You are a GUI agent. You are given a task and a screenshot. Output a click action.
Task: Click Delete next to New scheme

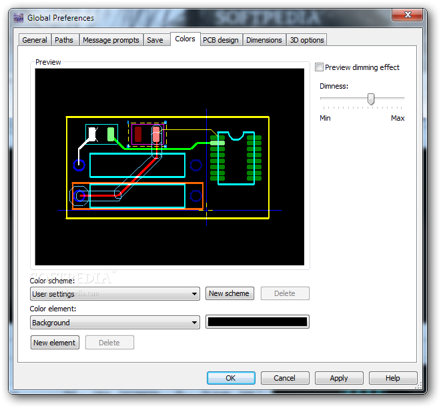point(285,293)
